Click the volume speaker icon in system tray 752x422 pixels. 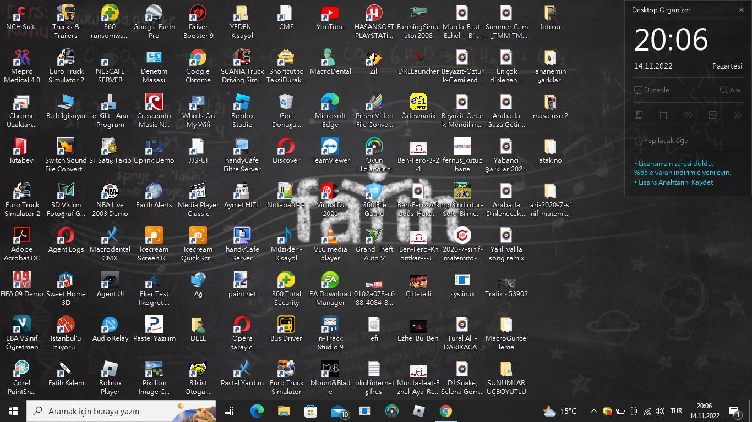(660, 411)
